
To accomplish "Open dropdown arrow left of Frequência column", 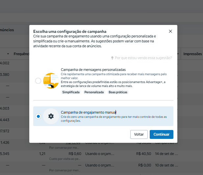I will coord(8,54).
